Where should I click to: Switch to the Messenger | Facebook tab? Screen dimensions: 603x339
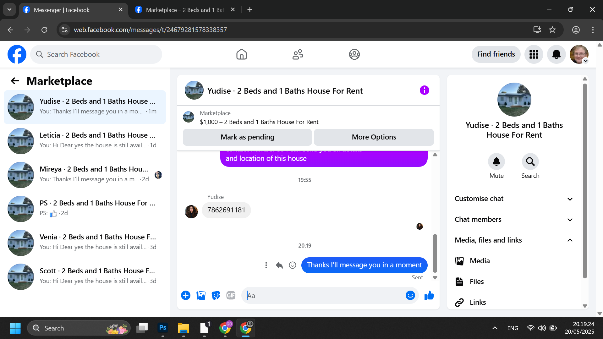73,10
